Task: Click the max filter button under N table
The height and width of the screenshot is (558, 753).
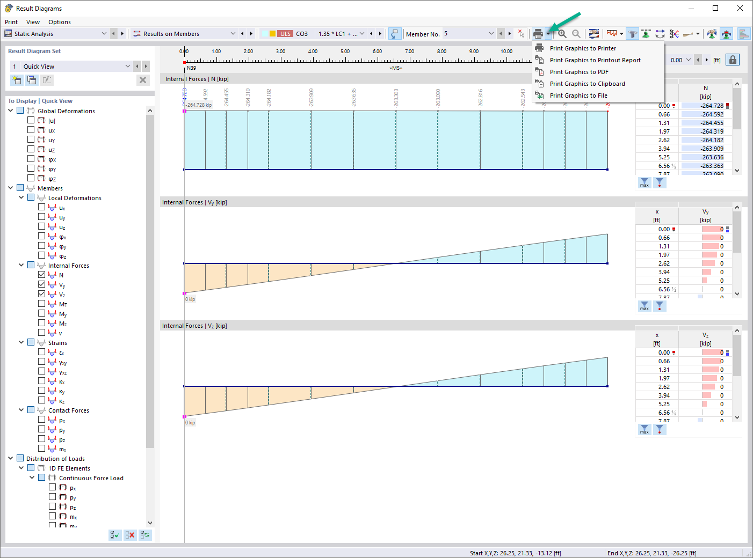Action: pyautogui.click(x=644, y=182)
